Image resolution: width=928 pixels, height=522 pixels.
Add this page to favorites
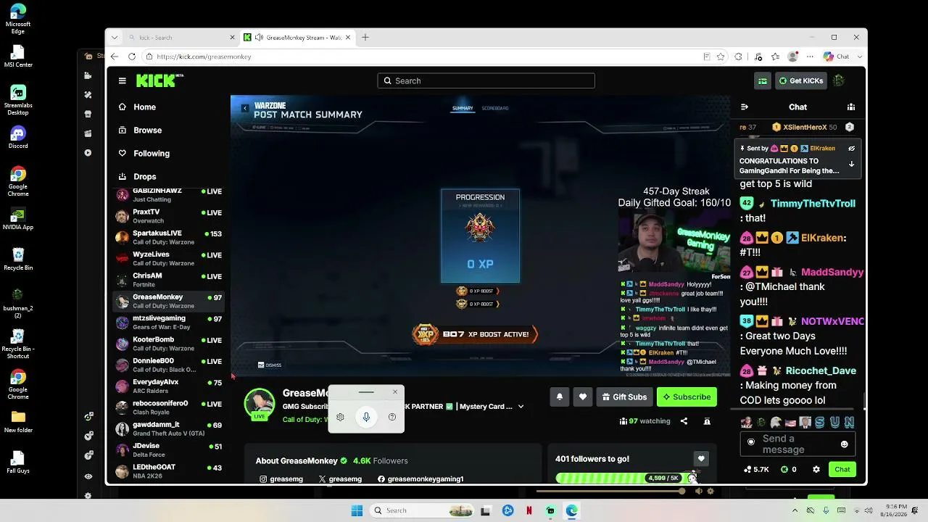click(x=721, y=57)
